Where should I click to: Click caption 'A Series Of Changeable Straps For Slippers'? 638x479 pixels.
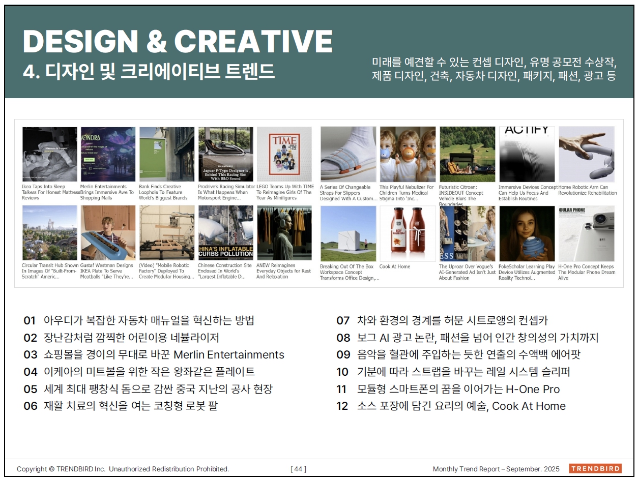[x=349, y=193]
